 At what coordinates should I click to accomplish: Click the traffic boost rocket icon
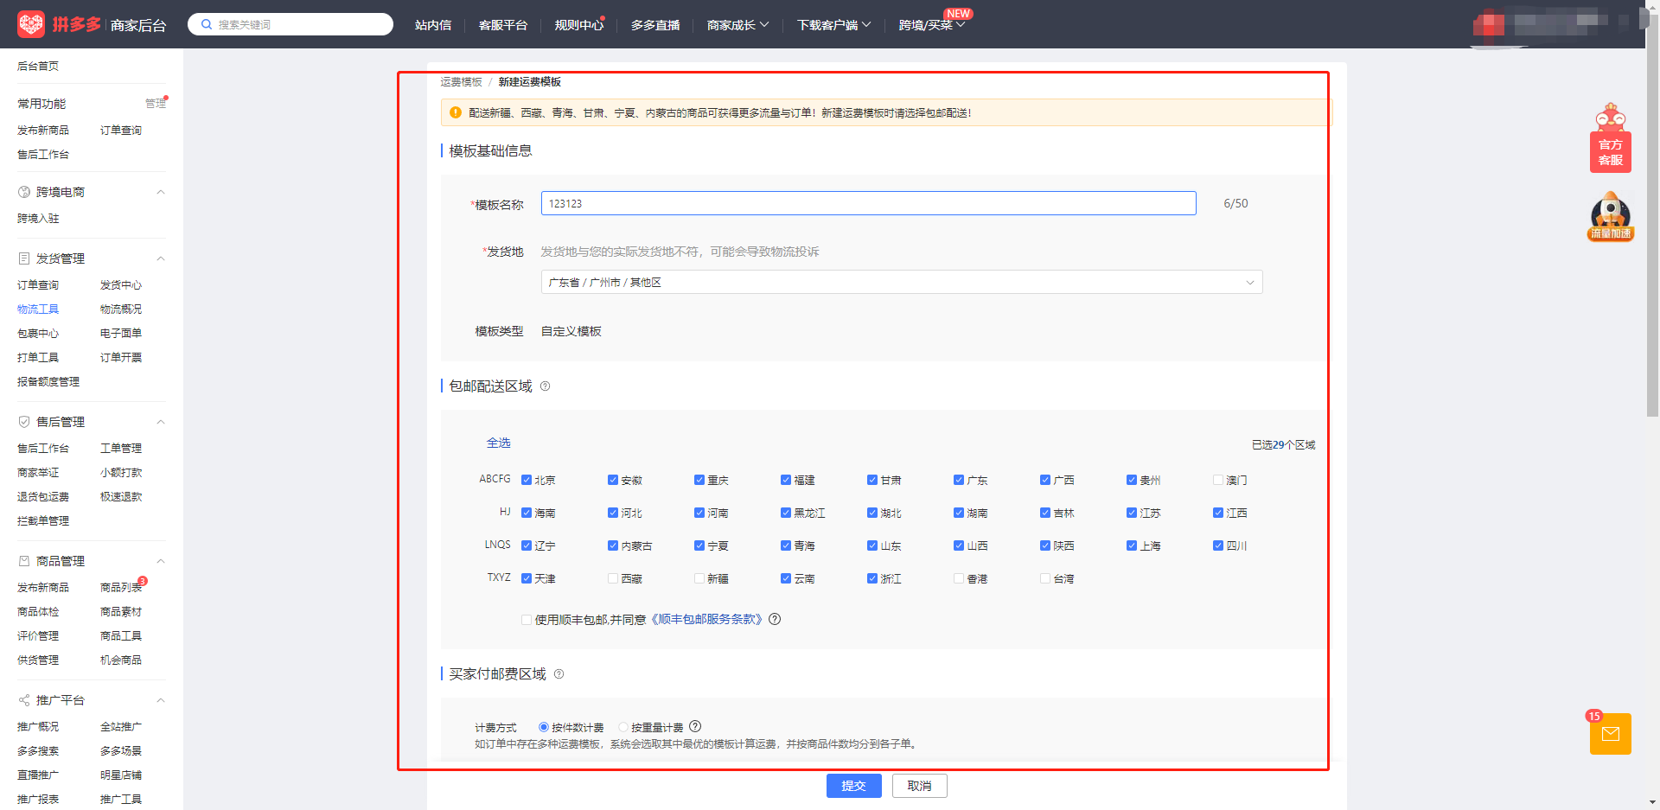1610,216
